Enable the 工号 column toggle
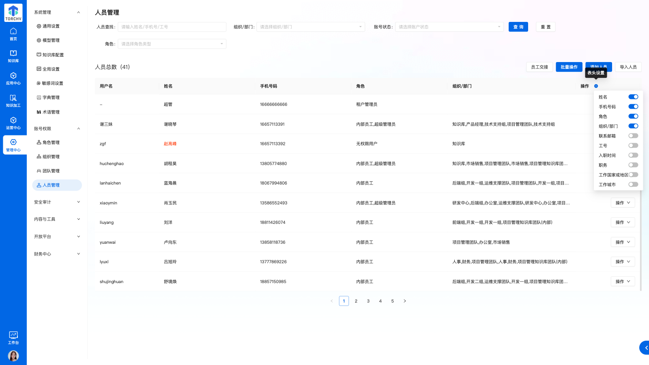The width and height of the screenshot is (649, 365). pos(633,145)
